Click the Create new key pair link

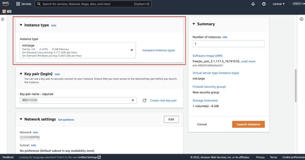pyautogui.click(x=163, y=100)
